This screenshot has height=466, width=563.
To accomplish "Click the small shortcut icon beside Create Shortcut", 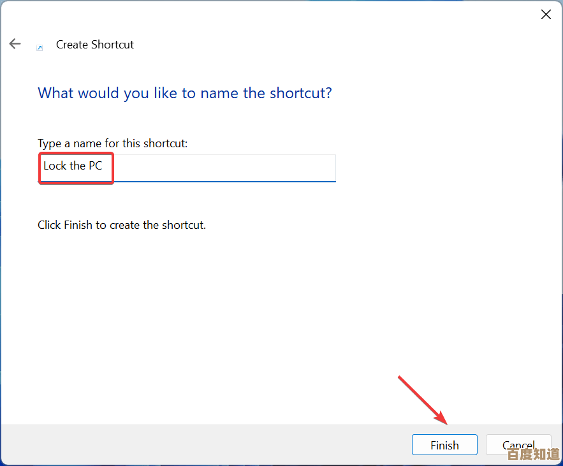I will (x=40, y=47).
